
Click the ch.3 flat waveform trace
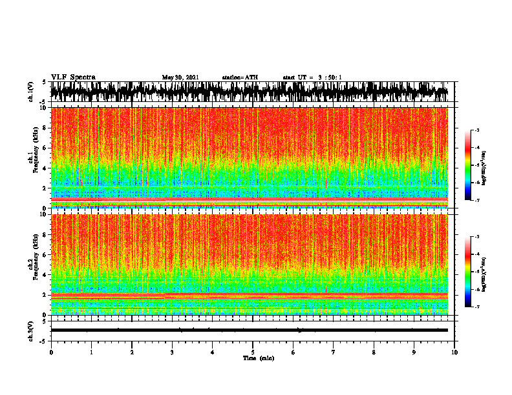pos(250,330)
